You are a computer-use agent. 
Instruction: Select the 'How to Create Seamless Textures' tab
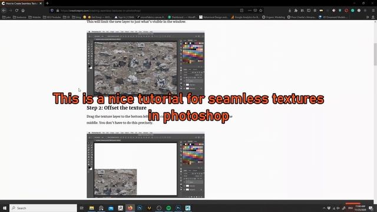click(x=22, y=4)
